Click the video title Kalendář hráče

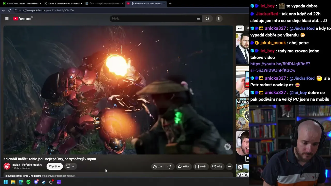point(50,159)
